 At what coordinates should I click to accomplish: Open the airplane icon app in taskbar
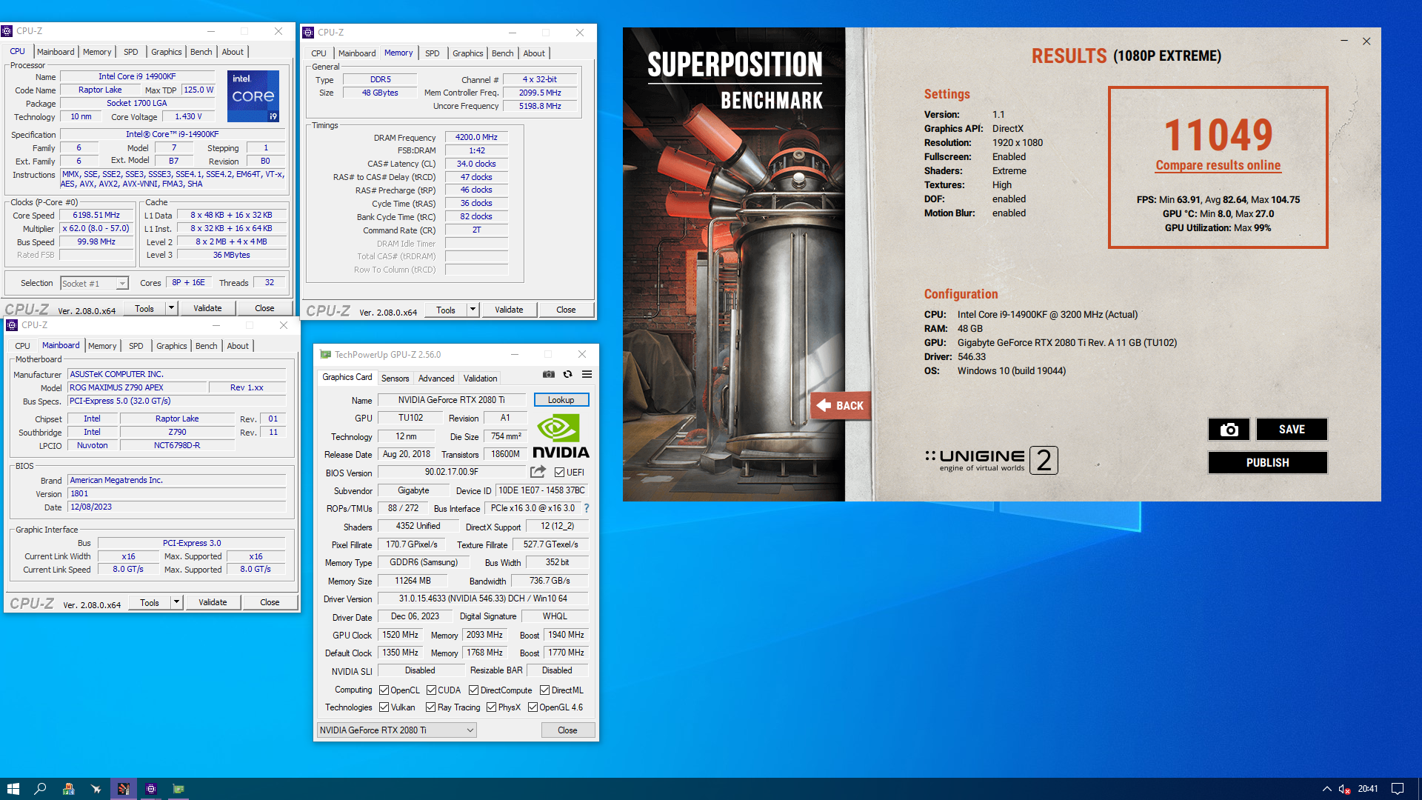tap(96, 789)
